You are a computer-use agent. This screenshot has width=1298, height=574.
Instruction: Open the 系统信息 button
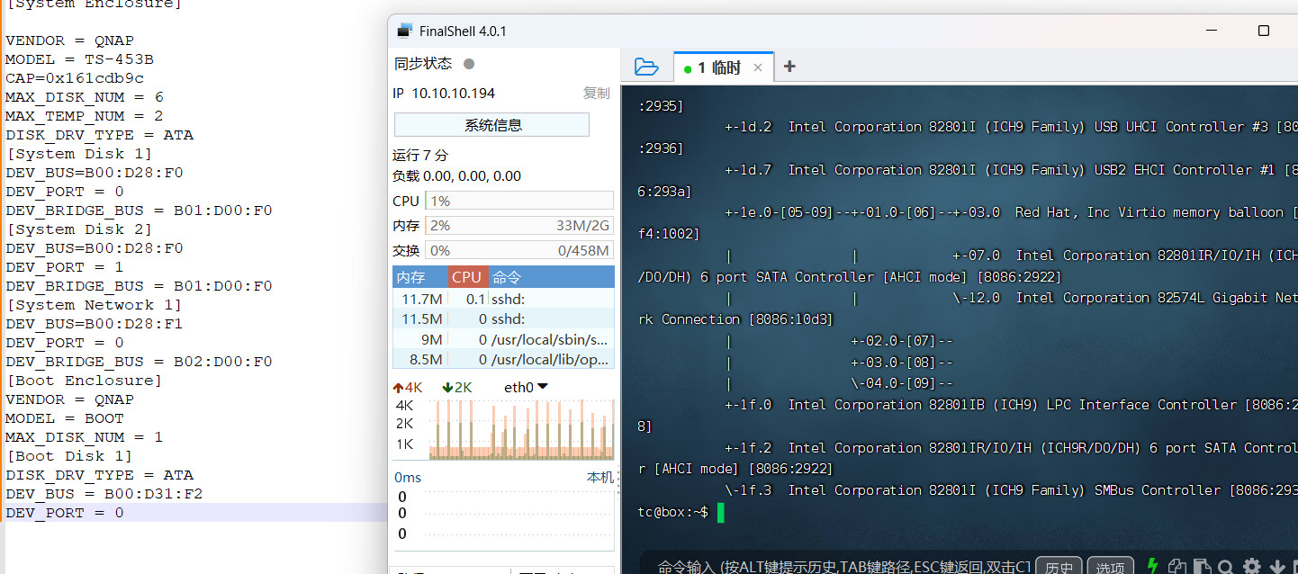pyautogui.click(x=491, y=124)
